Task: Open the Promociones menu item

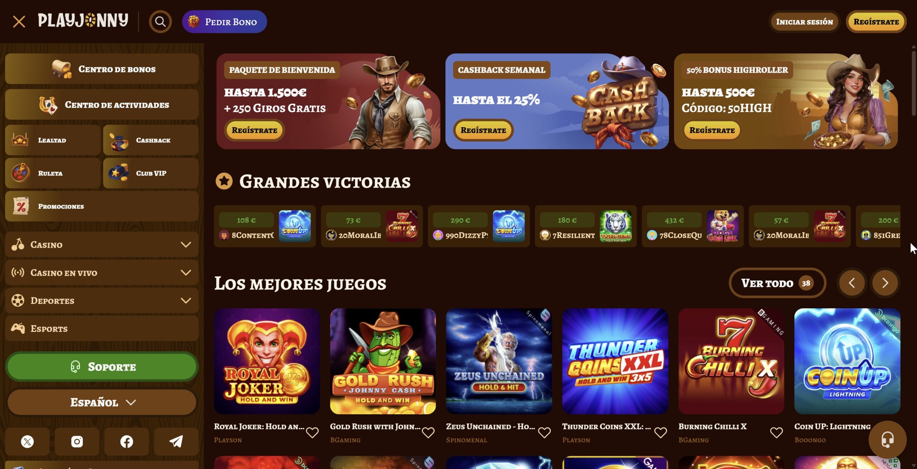Action: click(x=102, y=206)
